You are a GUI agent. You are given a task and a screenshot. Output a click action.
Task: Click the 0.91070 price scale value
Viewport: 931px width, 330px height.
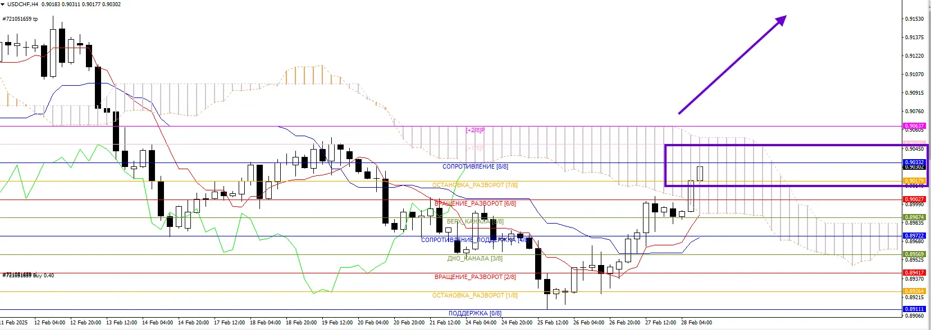pyautogui.click(x=915, y=75)
